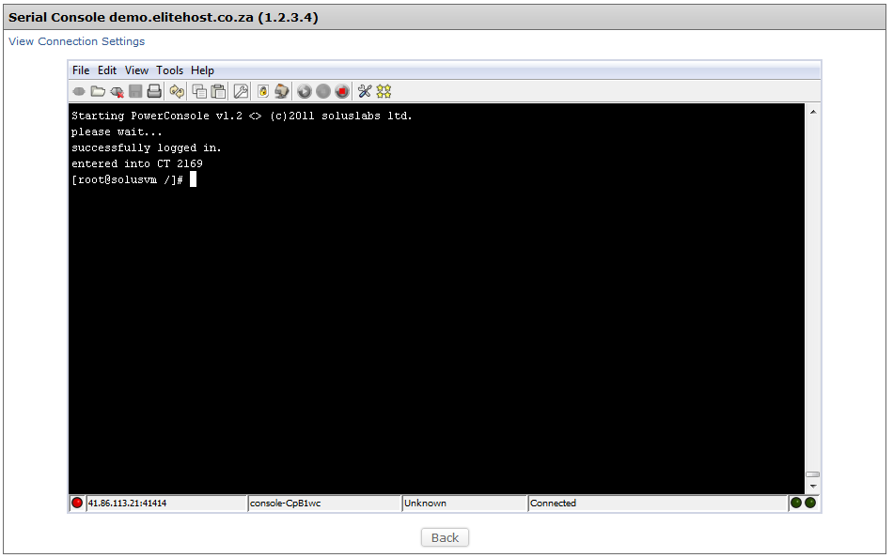
Task: Open a session with the folder icon
Action: (x=98, y=91)
